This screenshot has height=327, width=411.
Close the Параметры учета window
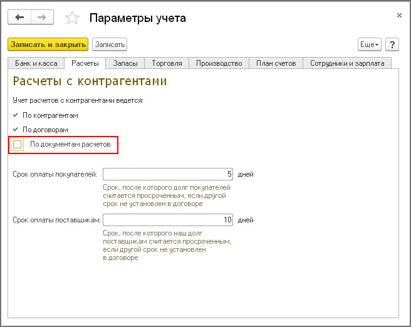click(x=399, y=13)
